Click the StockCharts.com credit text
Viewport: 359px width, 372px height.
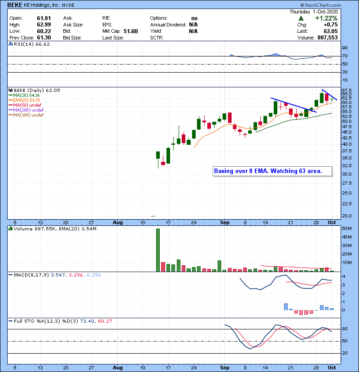(x=320, y=5)
